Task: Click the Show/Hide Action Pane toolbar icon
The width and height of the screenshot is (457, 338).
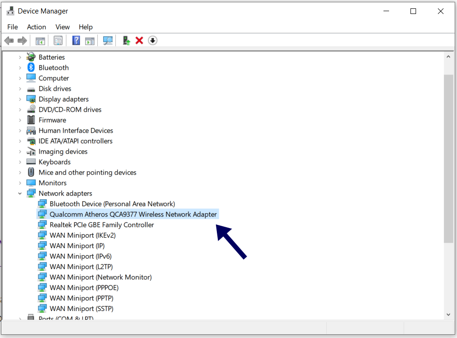Action: 90,41
